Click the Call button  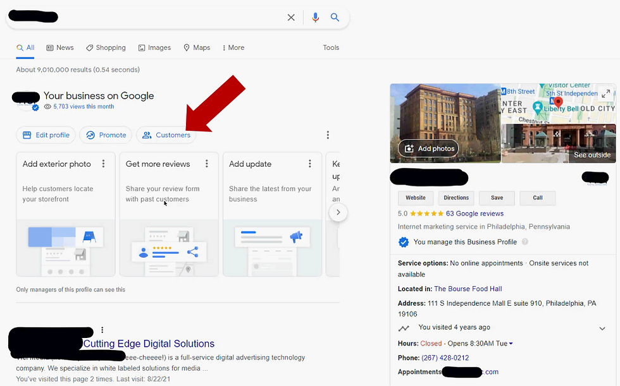tap(538, 198)
